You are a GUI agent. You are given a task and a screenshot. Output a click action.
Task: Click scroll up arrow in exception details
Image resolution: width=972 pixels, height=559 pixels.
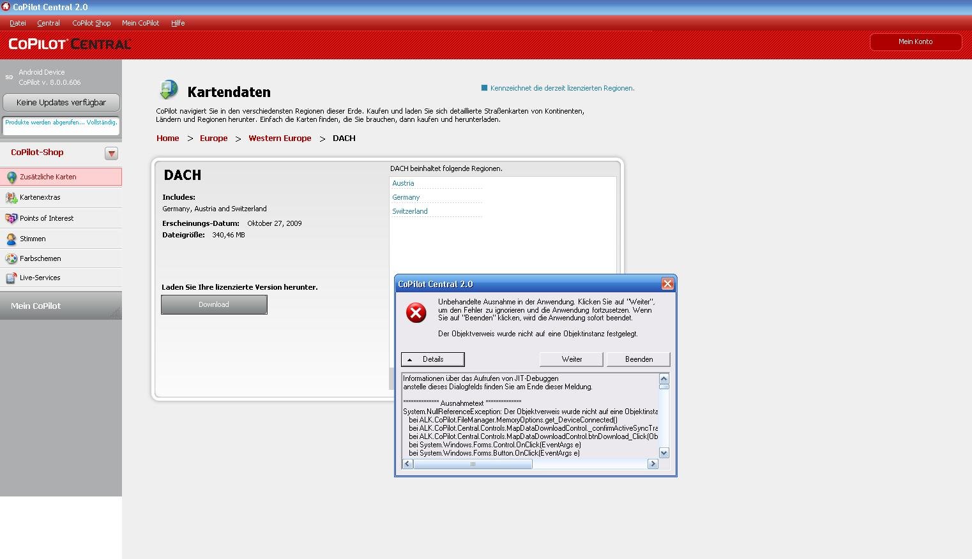pos(664,378)
